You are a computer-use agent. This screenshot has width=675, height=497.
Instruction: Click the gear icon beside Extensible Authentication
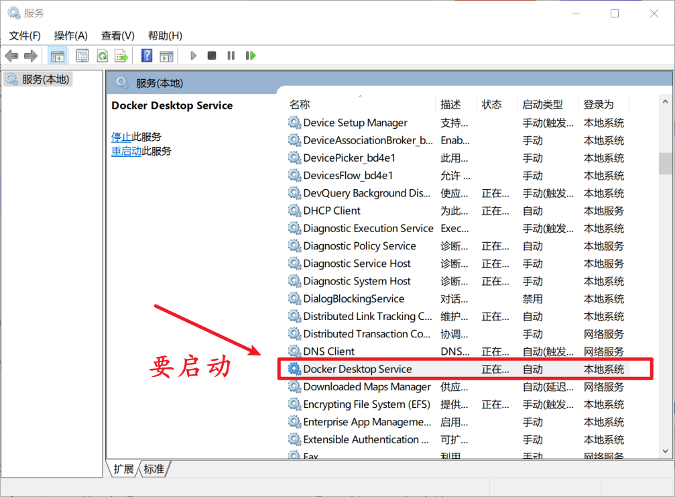click(x=294, y=440)
